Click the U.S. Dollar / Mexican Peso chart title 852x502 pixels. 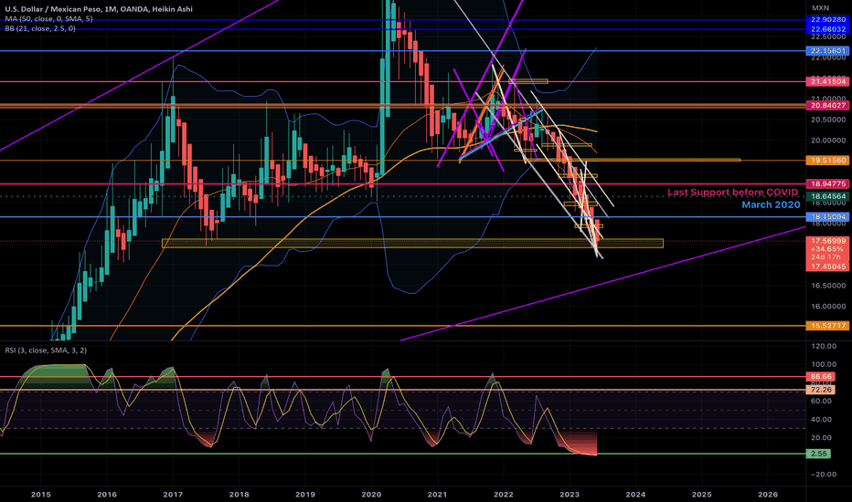coord(99,9)
